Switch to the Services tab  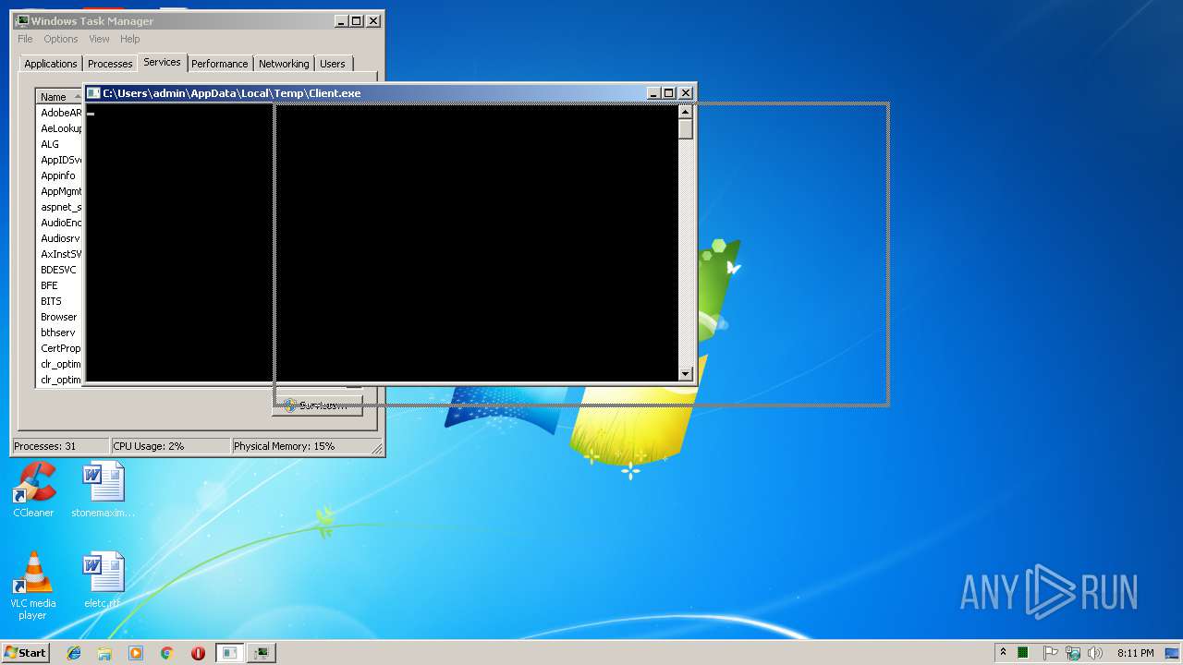[162, 62]
